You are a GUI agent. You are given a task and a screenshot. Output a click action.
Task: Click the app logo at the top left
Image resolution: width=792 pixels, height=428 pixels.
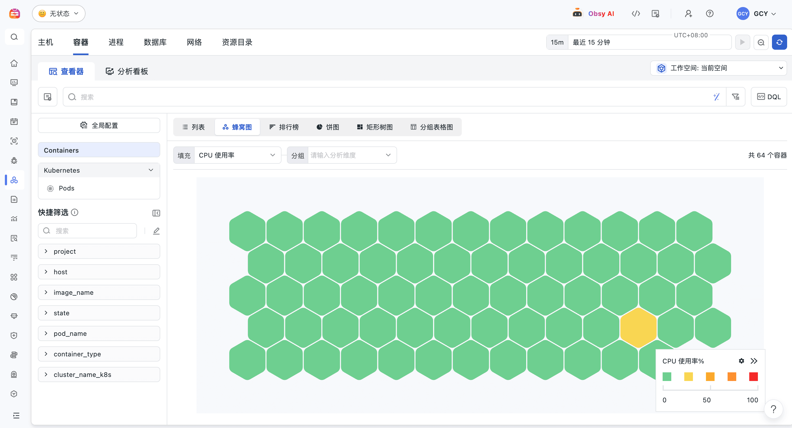click(x=14, y=14)
